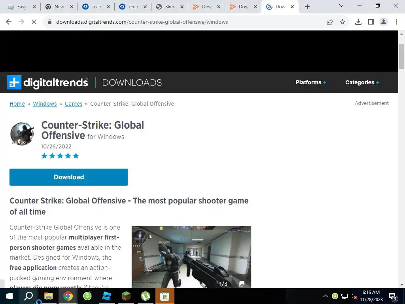Image resolution: width=405 pixels, height=304 pixels.
Task: Close the Skibi tab
Action: 182,7
